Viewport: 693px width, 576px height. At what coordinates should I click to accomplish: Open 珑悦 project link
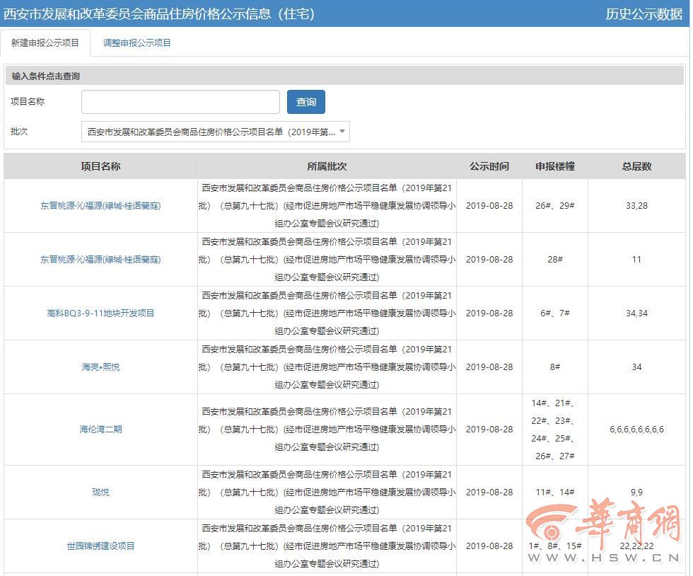100,493
